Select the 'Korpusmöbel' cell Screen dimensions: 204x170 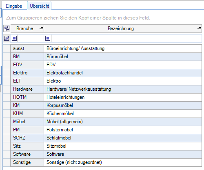click(123, 105)
